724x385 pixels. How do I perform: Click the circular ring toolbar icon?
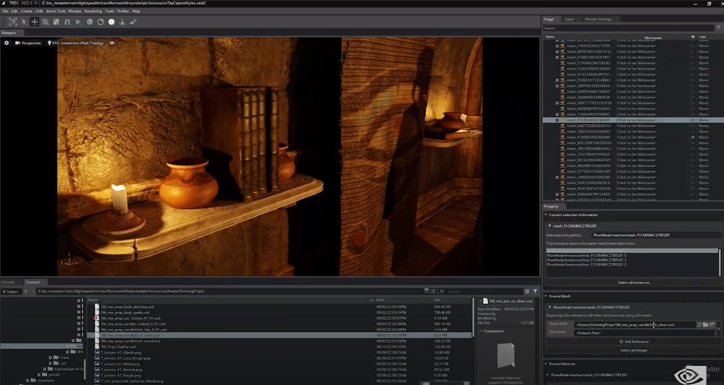101,22
